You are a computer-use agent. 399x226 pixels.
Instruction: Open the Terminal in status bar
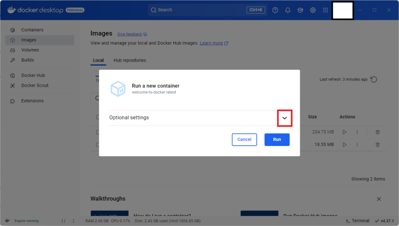tap(358, 221)
